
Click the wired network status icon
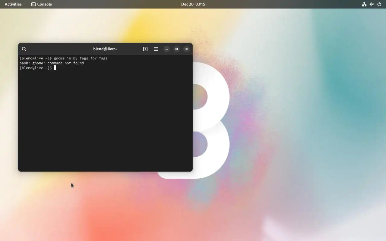tap(364, 4)
